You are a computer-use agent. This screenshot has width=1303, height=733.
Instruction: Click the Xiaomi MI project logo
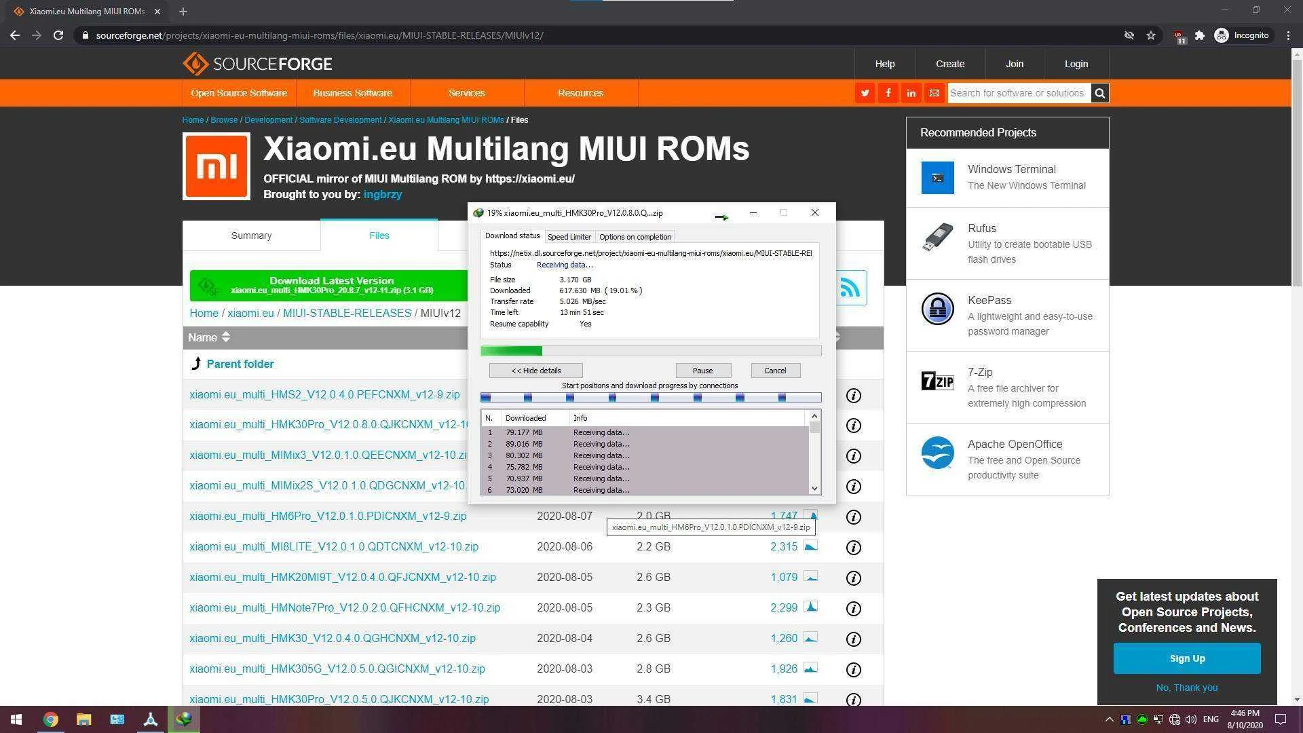[x=216, y=166]
